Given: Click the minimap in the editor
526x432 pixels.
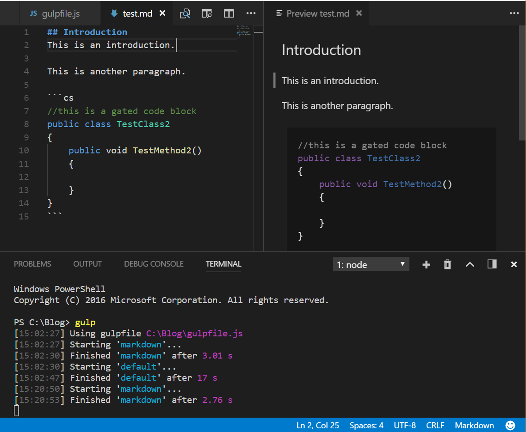Looking at the screenshot, I should click(x=244, y=31).
